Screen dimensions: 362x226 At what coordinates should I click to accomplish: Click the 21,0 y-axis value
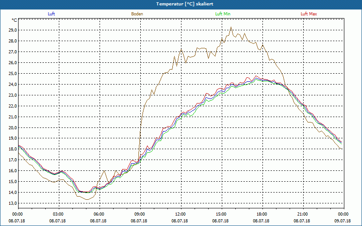click(x=13, y=117)
